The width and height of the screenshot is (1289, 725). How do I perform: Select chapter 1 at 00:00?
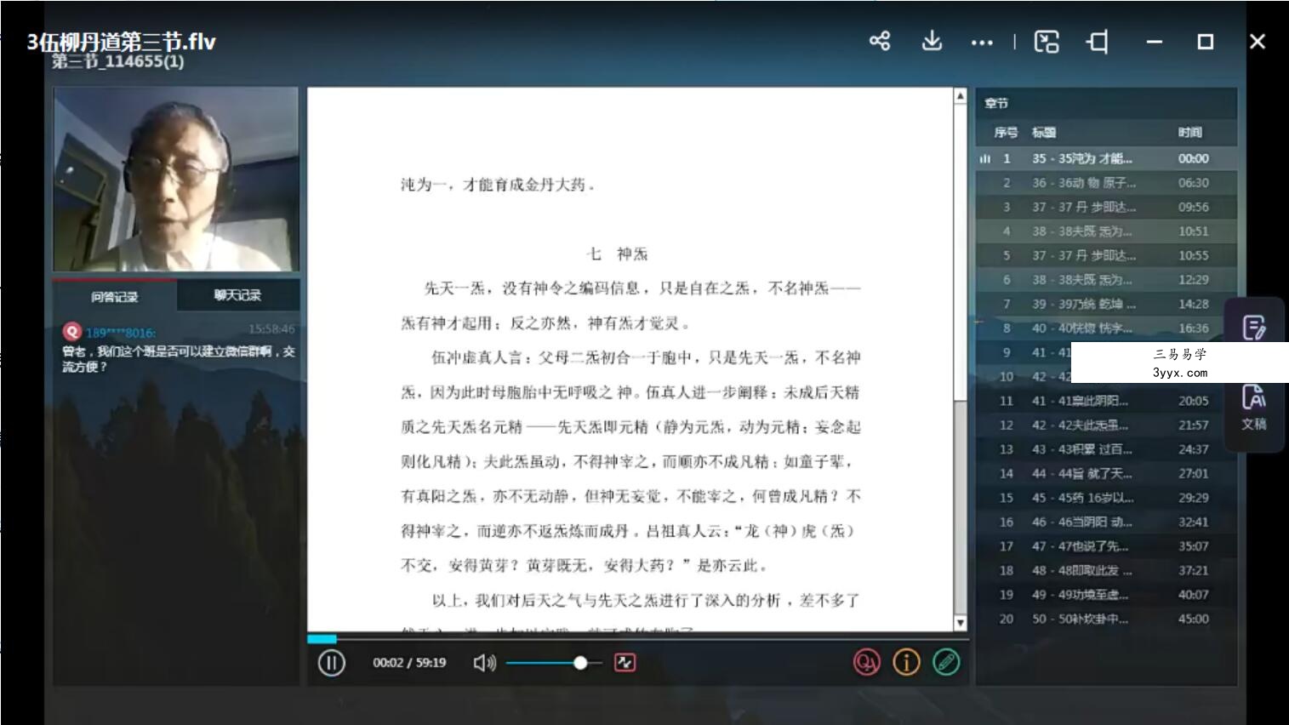[x=1106, y=158]
